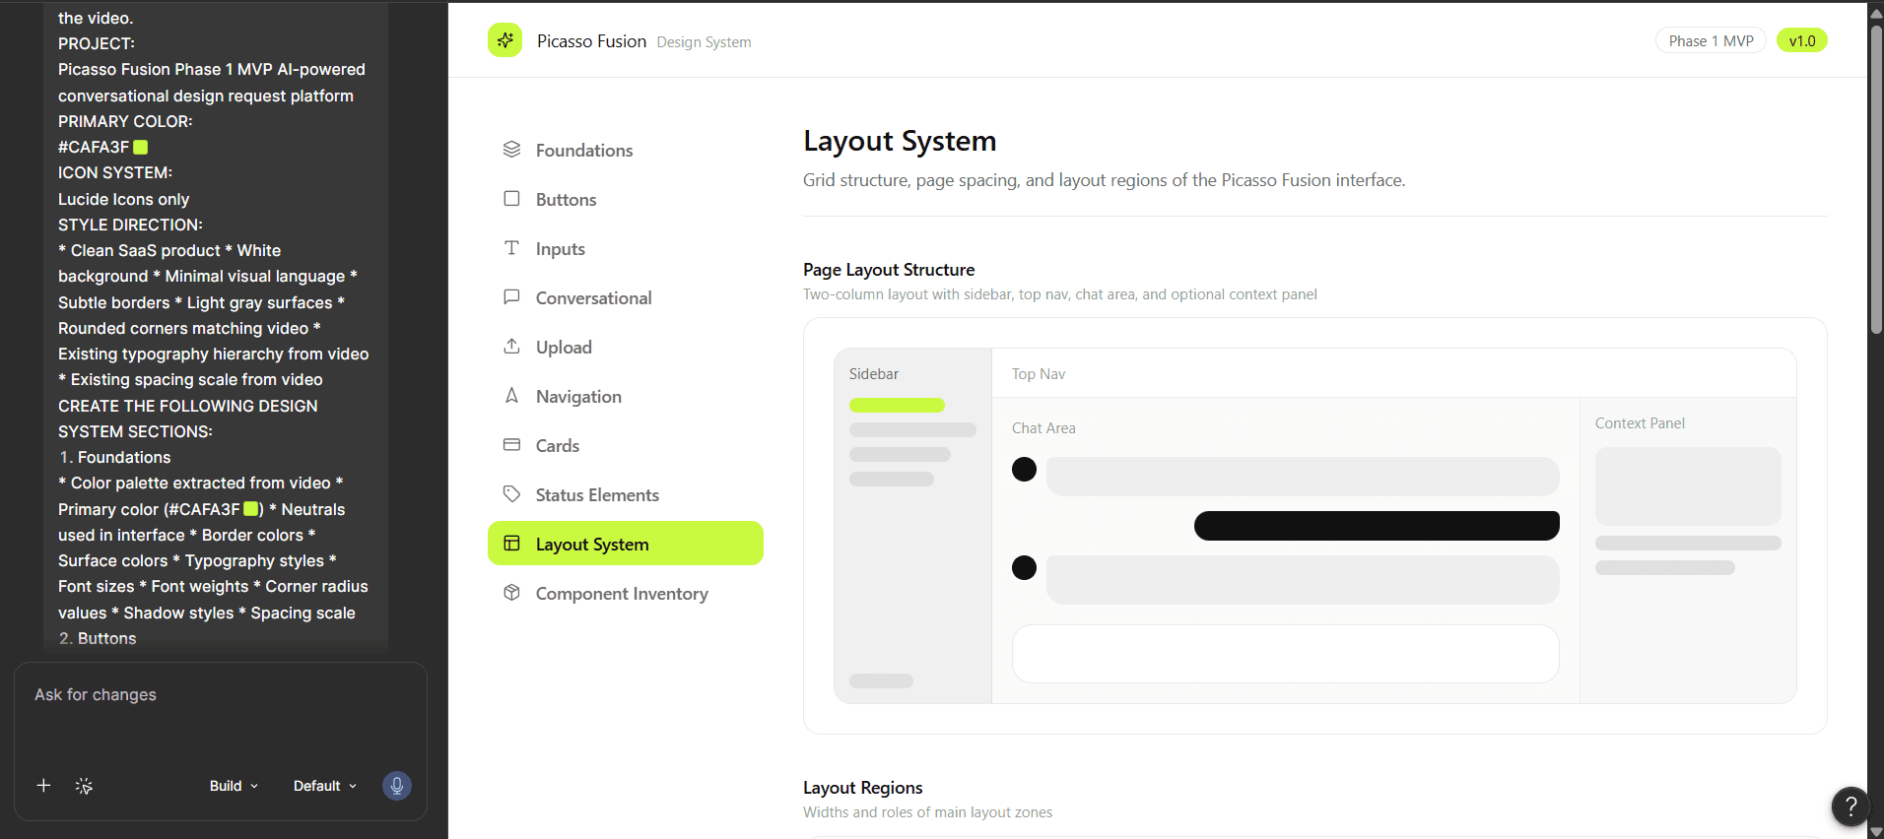Click the Inputs type icon
Viewport: 1884px width, 839px height.
click(x=511, y=247)
